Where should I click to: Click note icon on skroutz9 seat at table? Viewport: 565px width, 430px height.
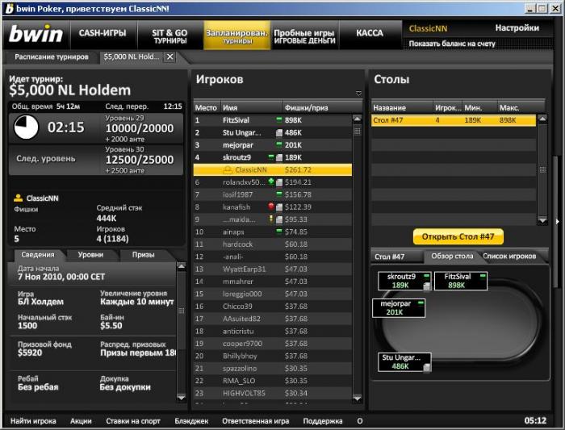[426, 286]
